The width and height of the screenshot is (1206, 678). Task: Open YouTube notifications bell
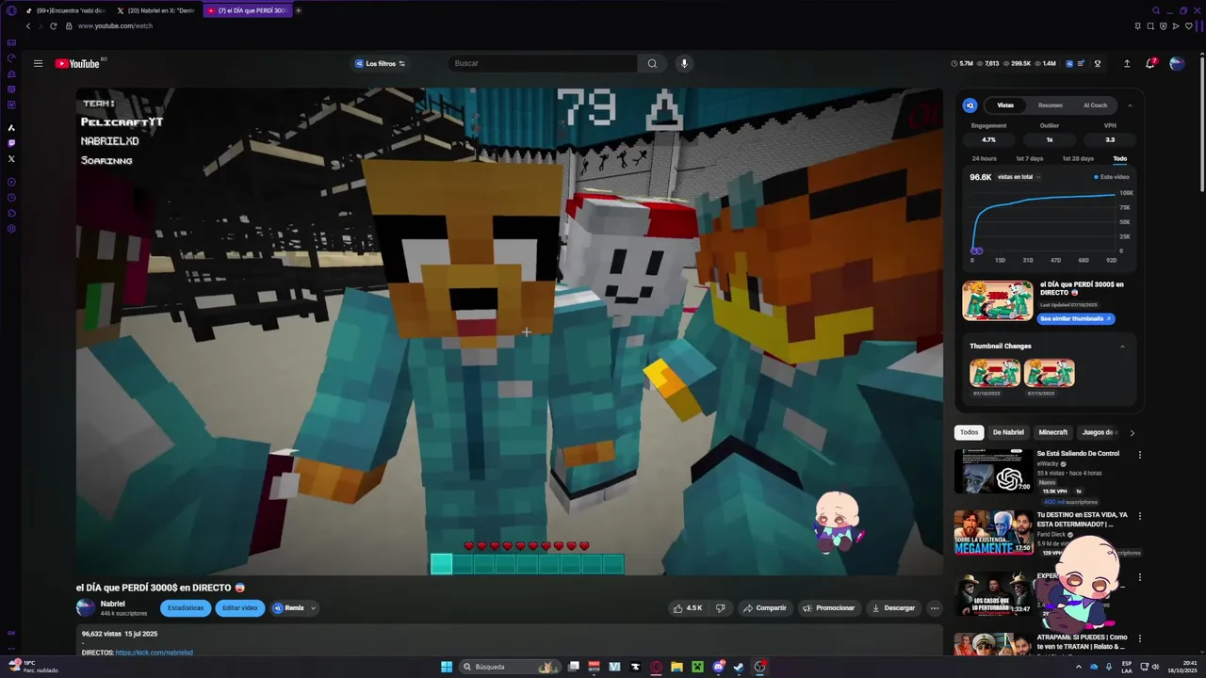pos(1150,63)
